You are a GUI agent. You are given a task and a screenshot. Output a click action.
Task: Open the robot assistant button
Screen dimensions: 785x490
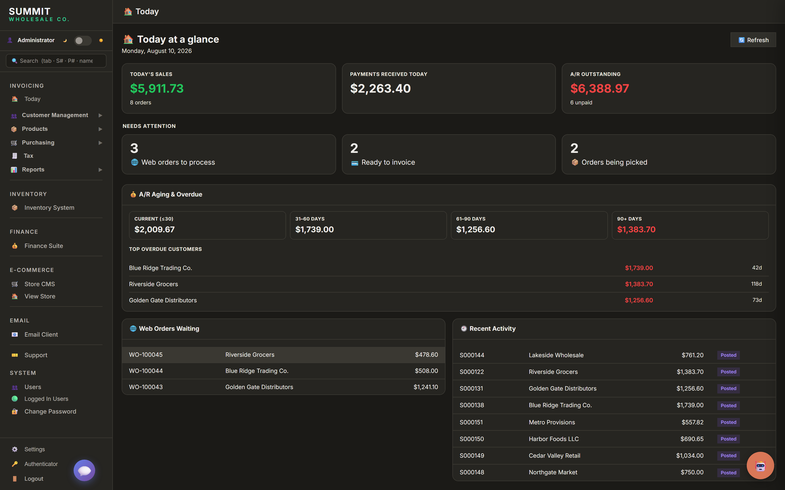coord(760,465)
